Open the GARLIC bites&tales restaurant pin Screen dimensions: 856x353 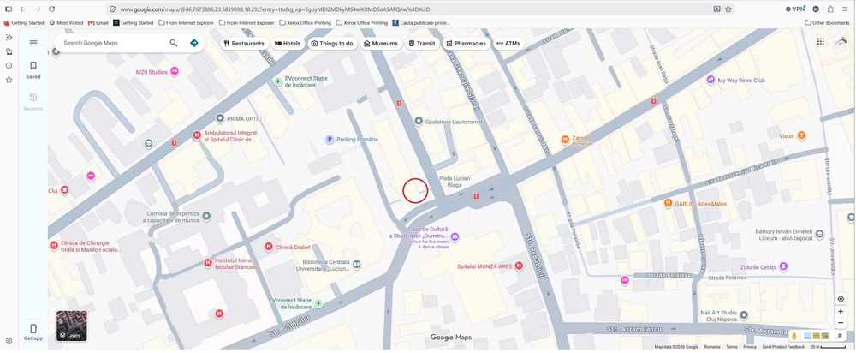pyautogui.click(x=668, y=203)
